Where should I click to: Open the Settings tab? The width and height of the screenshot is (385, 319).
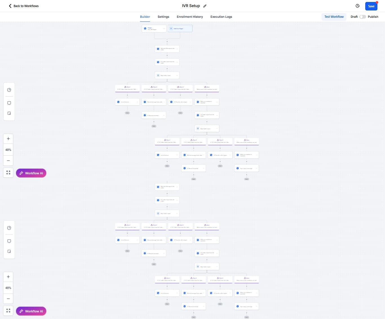(163, 17)
